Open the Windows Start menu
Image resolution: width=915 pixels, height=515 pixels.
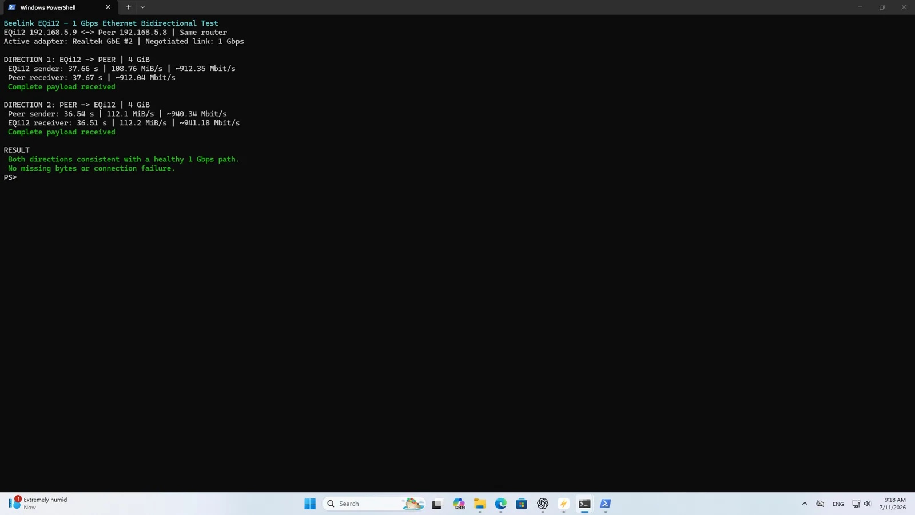(310, 504)
